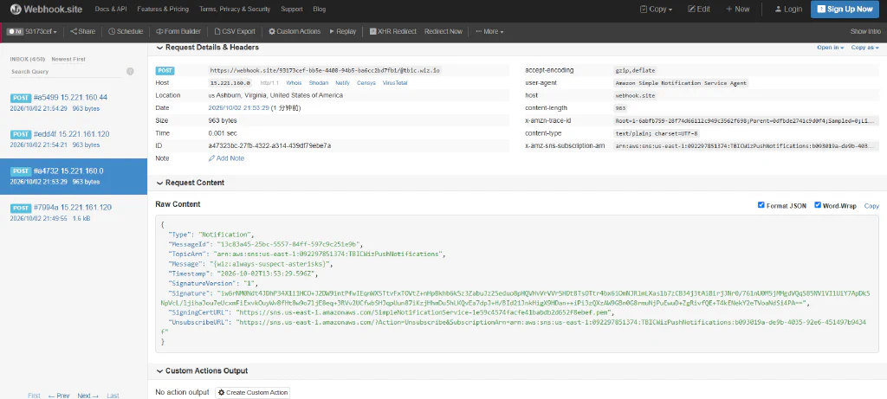Screen dimensions: 887x399
Task: Click the x-amz-sns-subscription-arn header value
Action: [747, 145]
